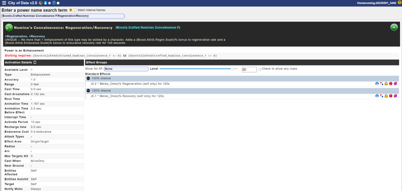Click the blue user icon in header

46,3
